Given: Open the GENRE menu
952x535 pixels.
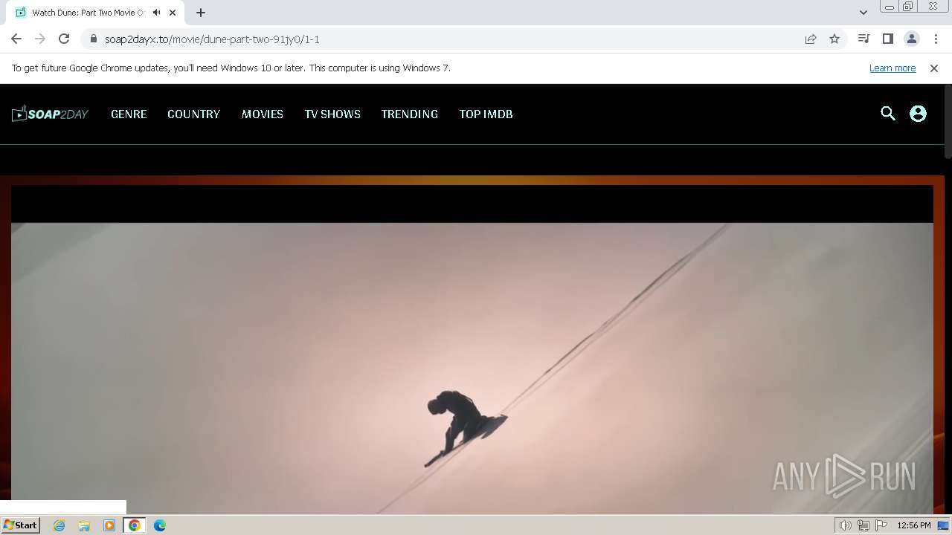Looking at the screenshot, I should click(x=129, y=114).
